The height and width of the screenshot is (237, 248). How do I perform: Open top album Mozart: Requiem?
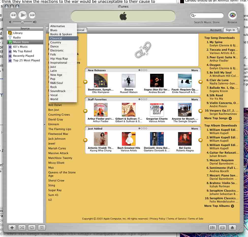[221, 160]
